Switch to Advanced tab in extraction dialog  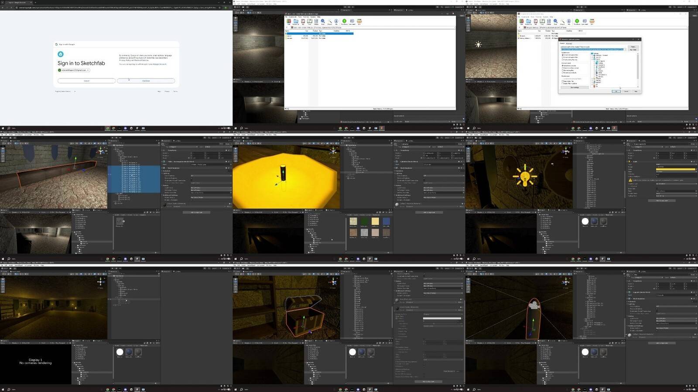pos(569,44)
